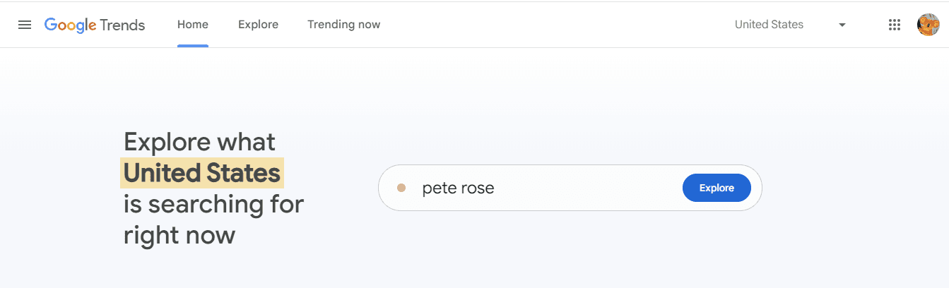Open the United States region selector
Viewport: 949px width, 288px height.
tap(769, 25)
